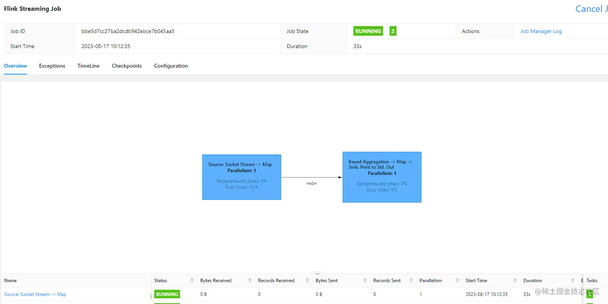Click the panel resize handle with three dots above table
Screen dimensions: 608x304
click(x=317, y=274)
